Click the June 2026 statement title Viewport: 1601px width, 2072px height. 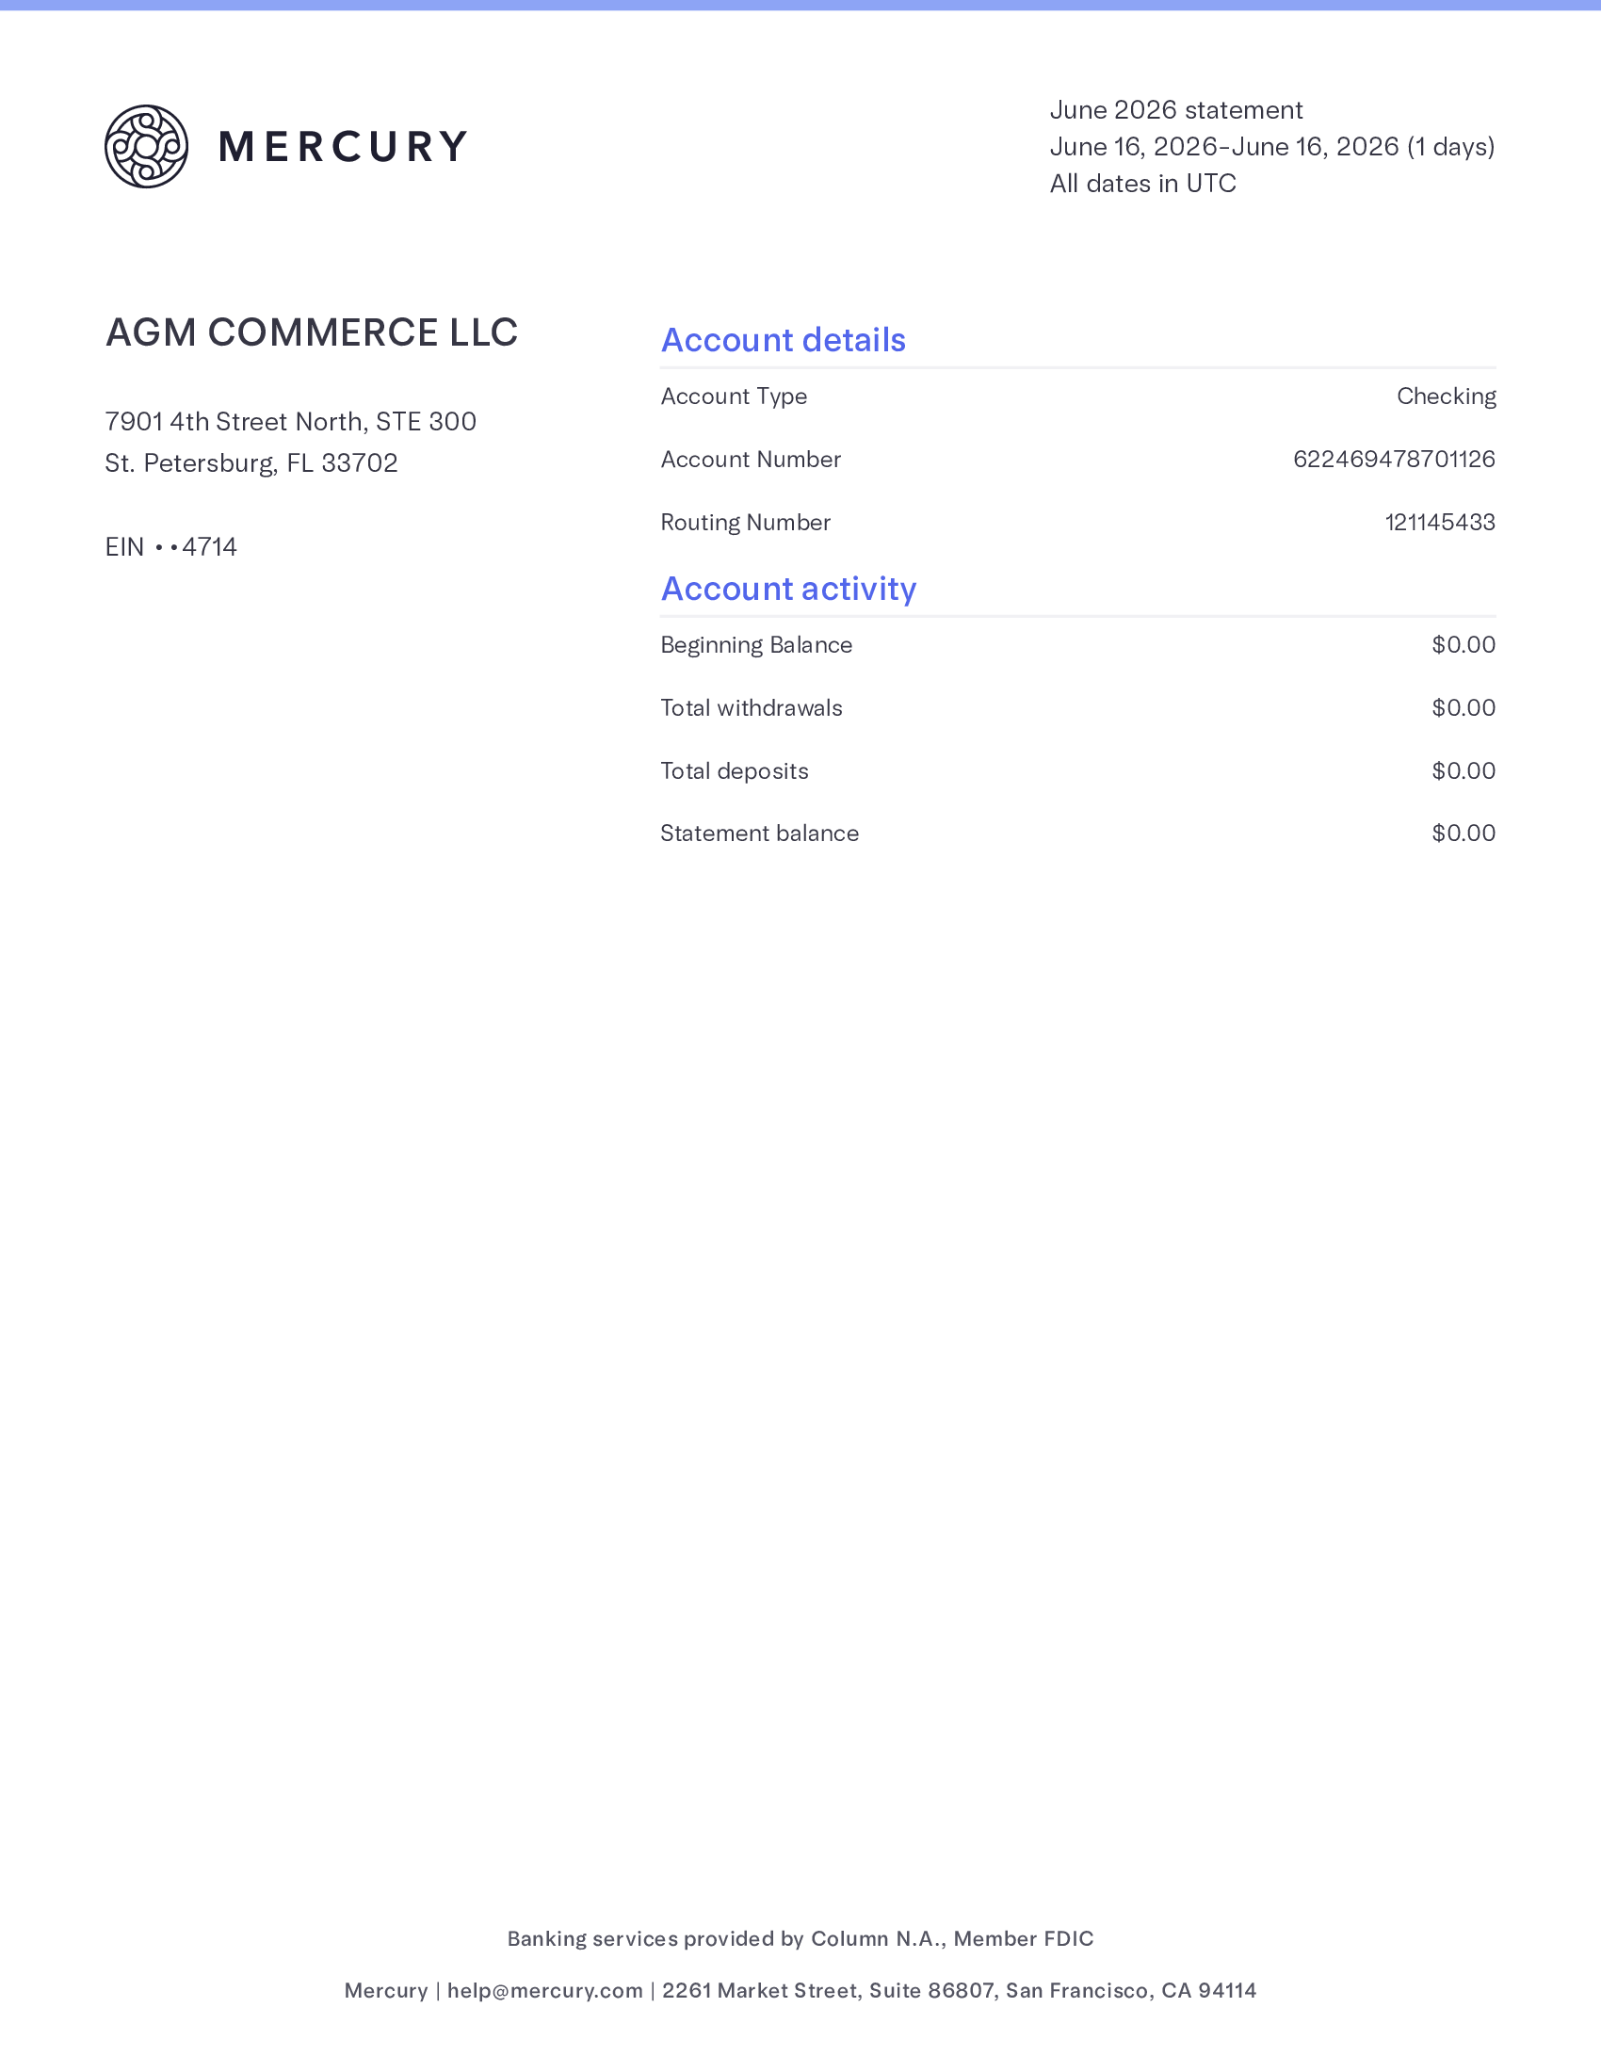coord(1176,110)
